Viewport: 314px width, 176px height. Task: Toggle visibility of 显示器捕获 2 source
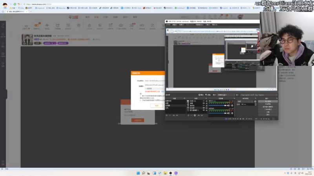tap(204, 110)
